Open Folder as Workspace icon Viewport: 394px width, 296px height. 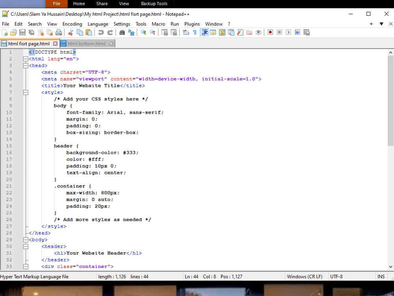click(x=249, y=32)
